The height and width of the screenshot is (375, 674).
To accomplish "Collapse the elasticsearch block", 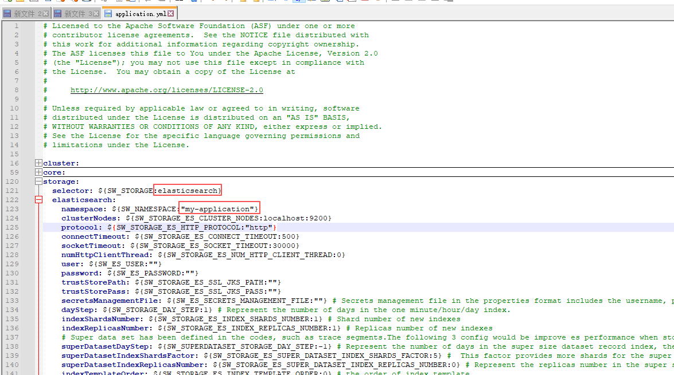I will pos(38,199).
